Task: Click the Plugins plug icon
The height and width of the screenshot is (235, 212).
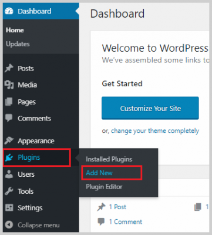Action: [x=9, y=157]
